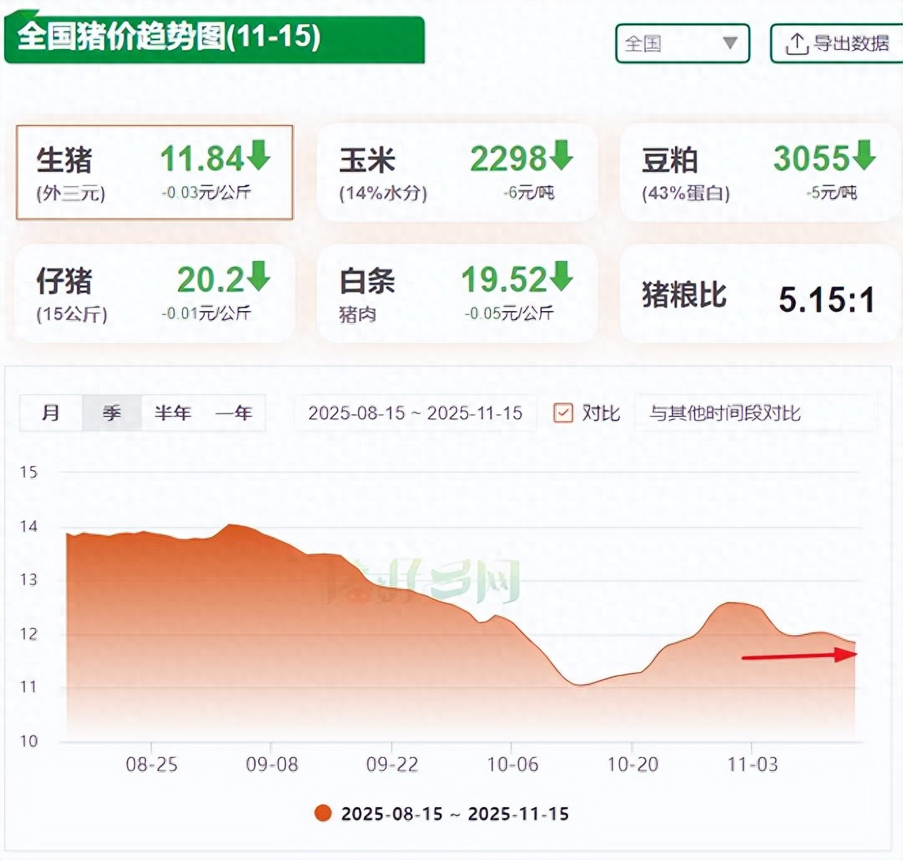The image size is (903, 860).
Task: Toggle the 对比 checkbox
Action: point(563,413)
